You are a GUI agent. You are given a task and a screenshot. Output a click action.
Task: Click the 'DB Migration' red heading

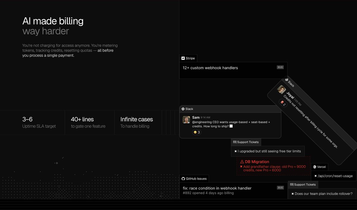tap(257, 162)
